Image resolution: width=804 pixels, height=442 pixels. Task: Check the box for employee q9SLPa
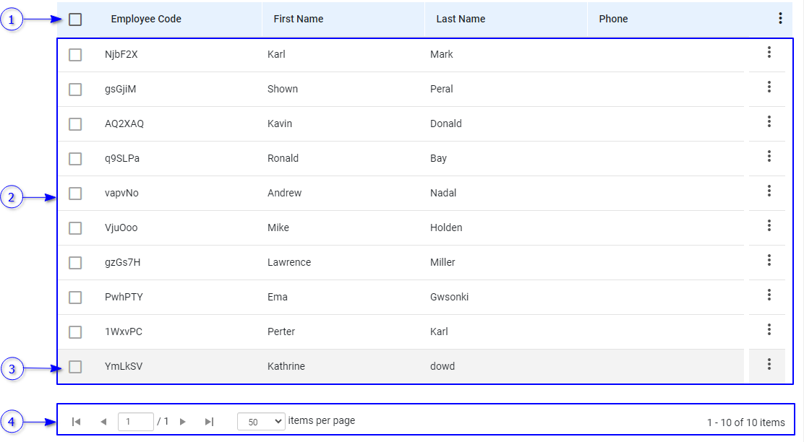pos(75,159)
